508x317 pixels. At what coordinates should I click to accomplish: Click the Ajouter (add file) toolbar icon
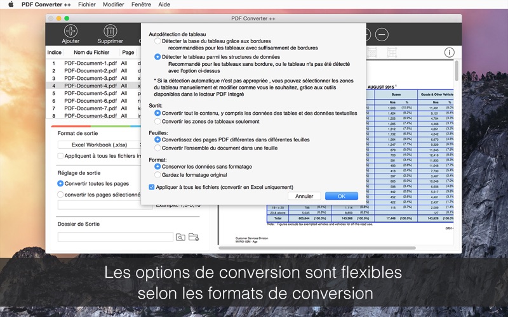pos(70,31)
